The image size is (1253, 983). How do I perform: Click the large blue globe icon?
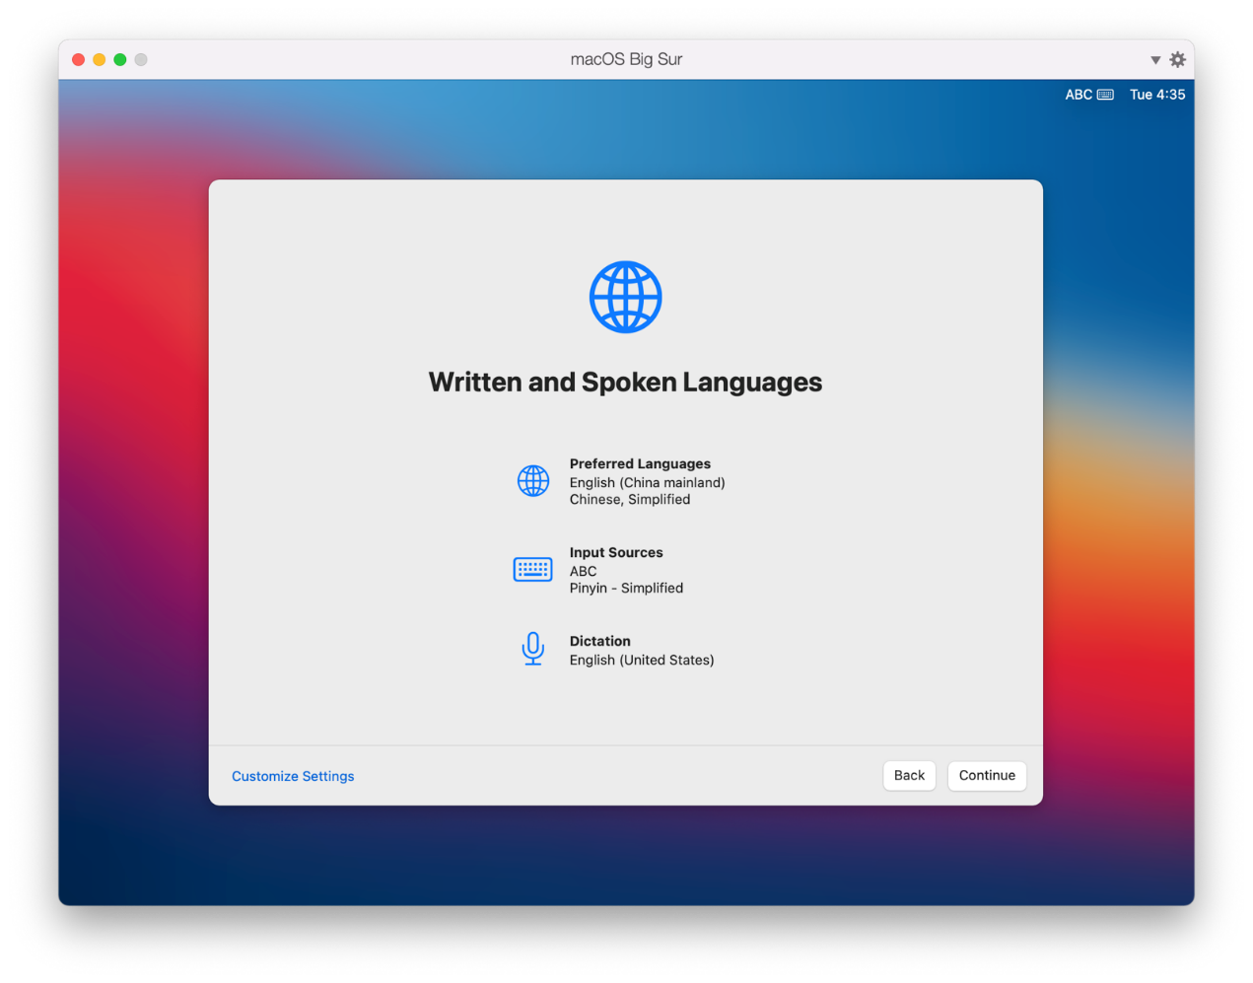(x=625, y=297)
